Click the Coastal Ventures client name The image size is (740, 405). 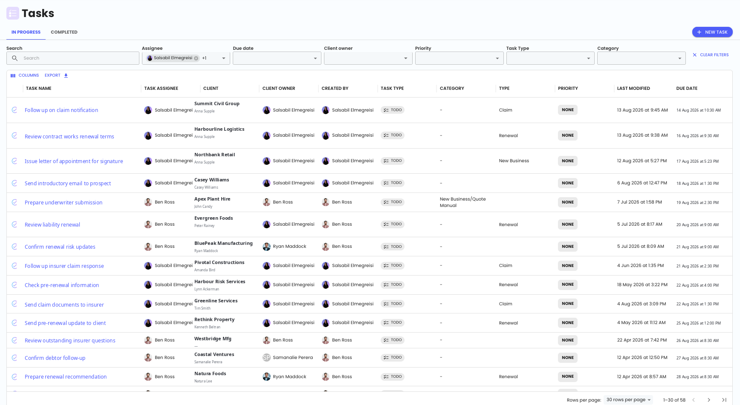214,355
